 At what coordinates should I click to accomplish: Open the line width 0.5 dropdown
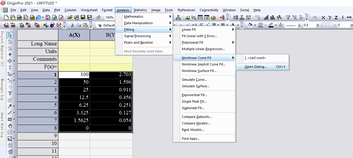[x=318, y=25]
